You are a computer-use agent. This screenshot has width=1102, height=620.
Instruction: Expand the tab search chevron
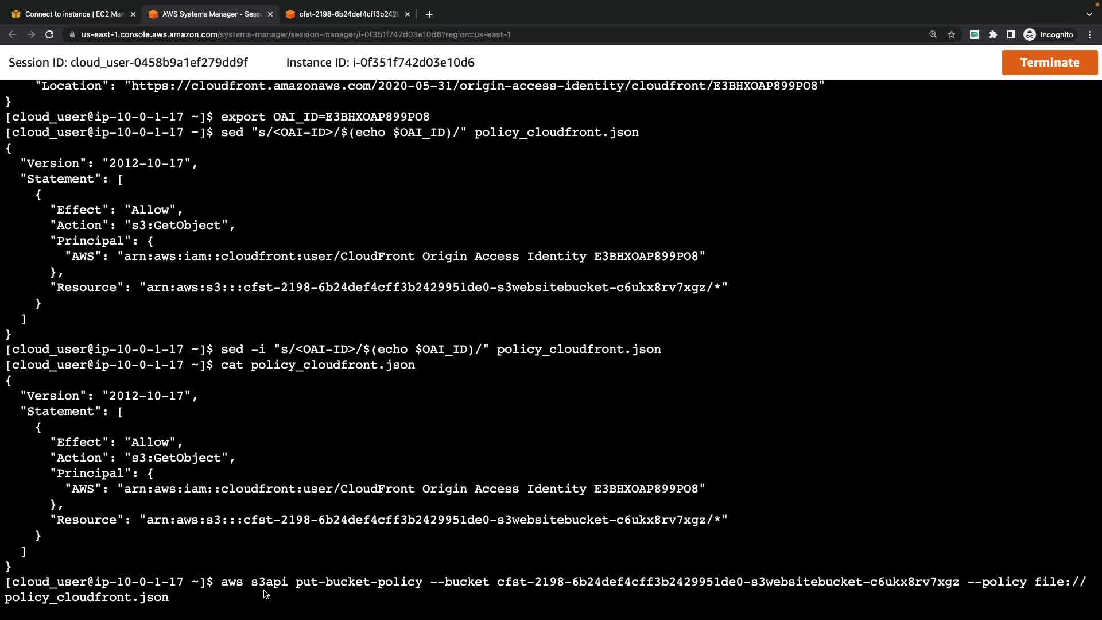(1089, 14)
